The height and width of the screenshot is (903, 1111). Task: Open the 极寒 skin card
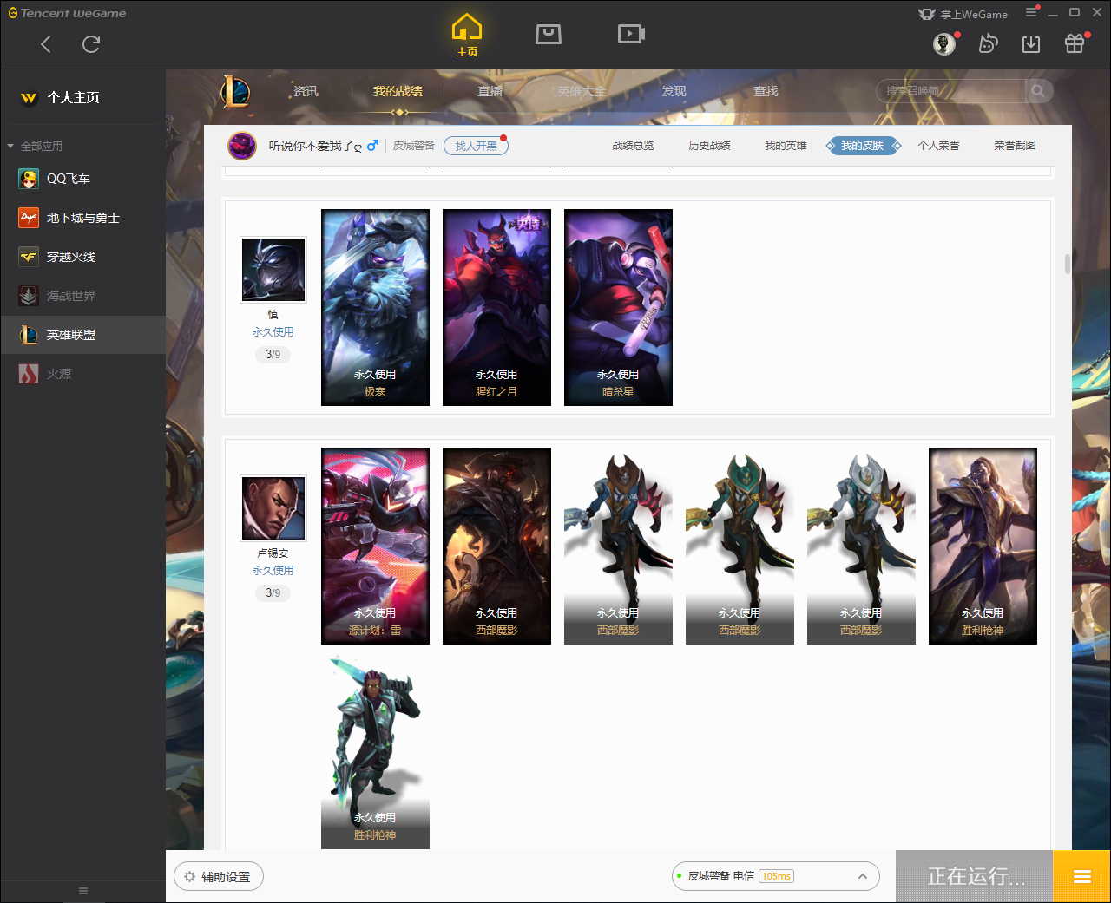375,307
